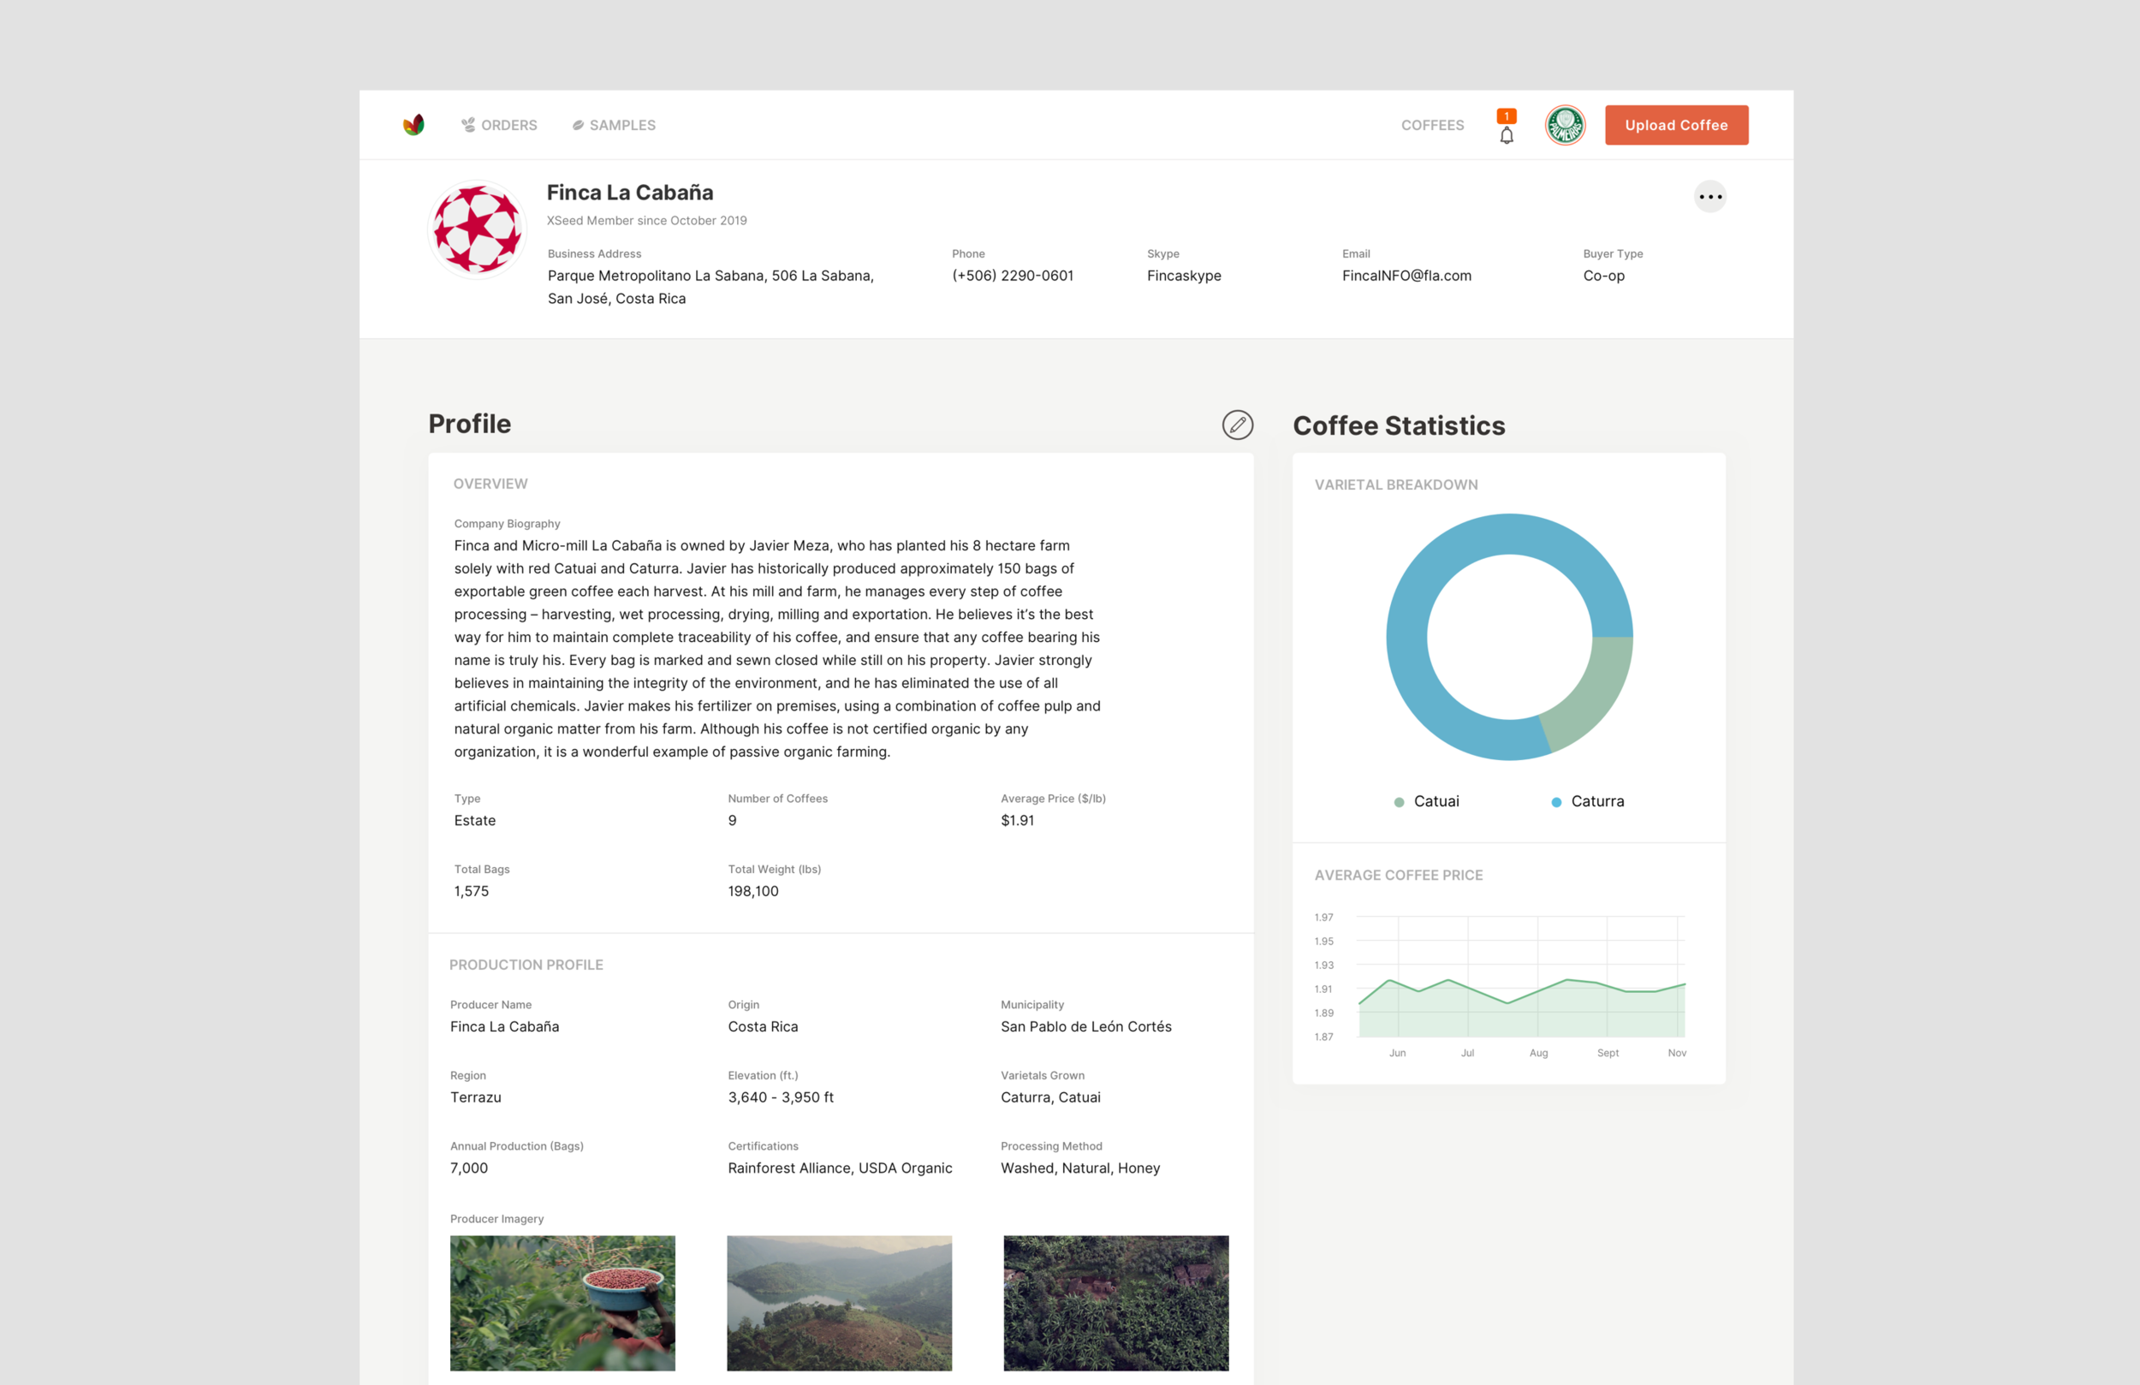The image size is (2140, 1385).
Task: Click the phone number (+506) 2290-0601
Action: (1013, 275)
